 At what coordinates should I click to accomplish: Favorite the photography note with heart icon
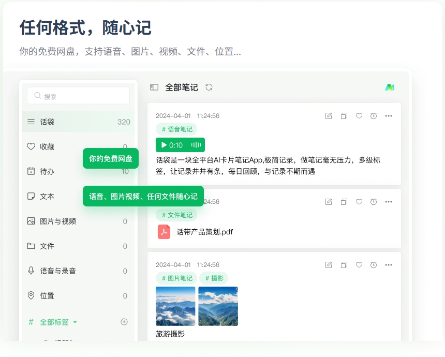(x=359, y=265)
